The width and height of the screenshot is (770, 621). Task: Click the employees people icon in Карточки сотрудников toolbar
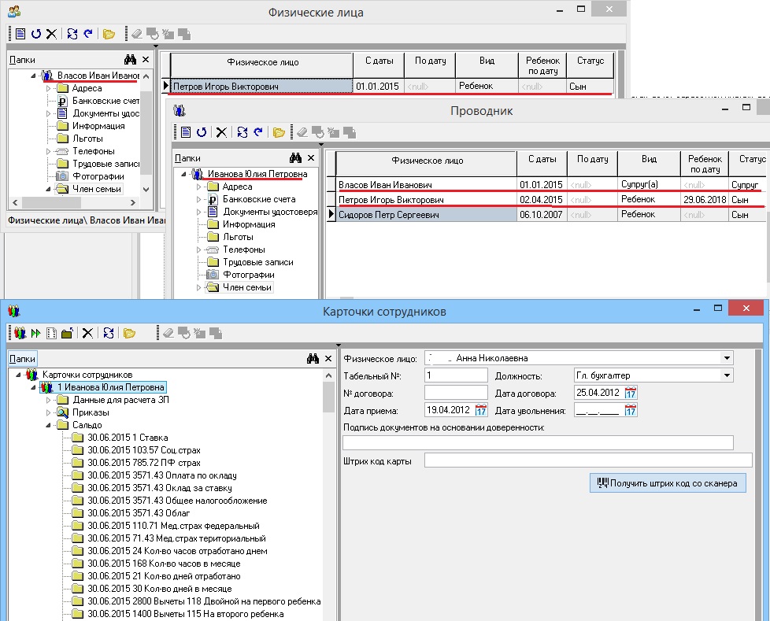tap(20, 334)
